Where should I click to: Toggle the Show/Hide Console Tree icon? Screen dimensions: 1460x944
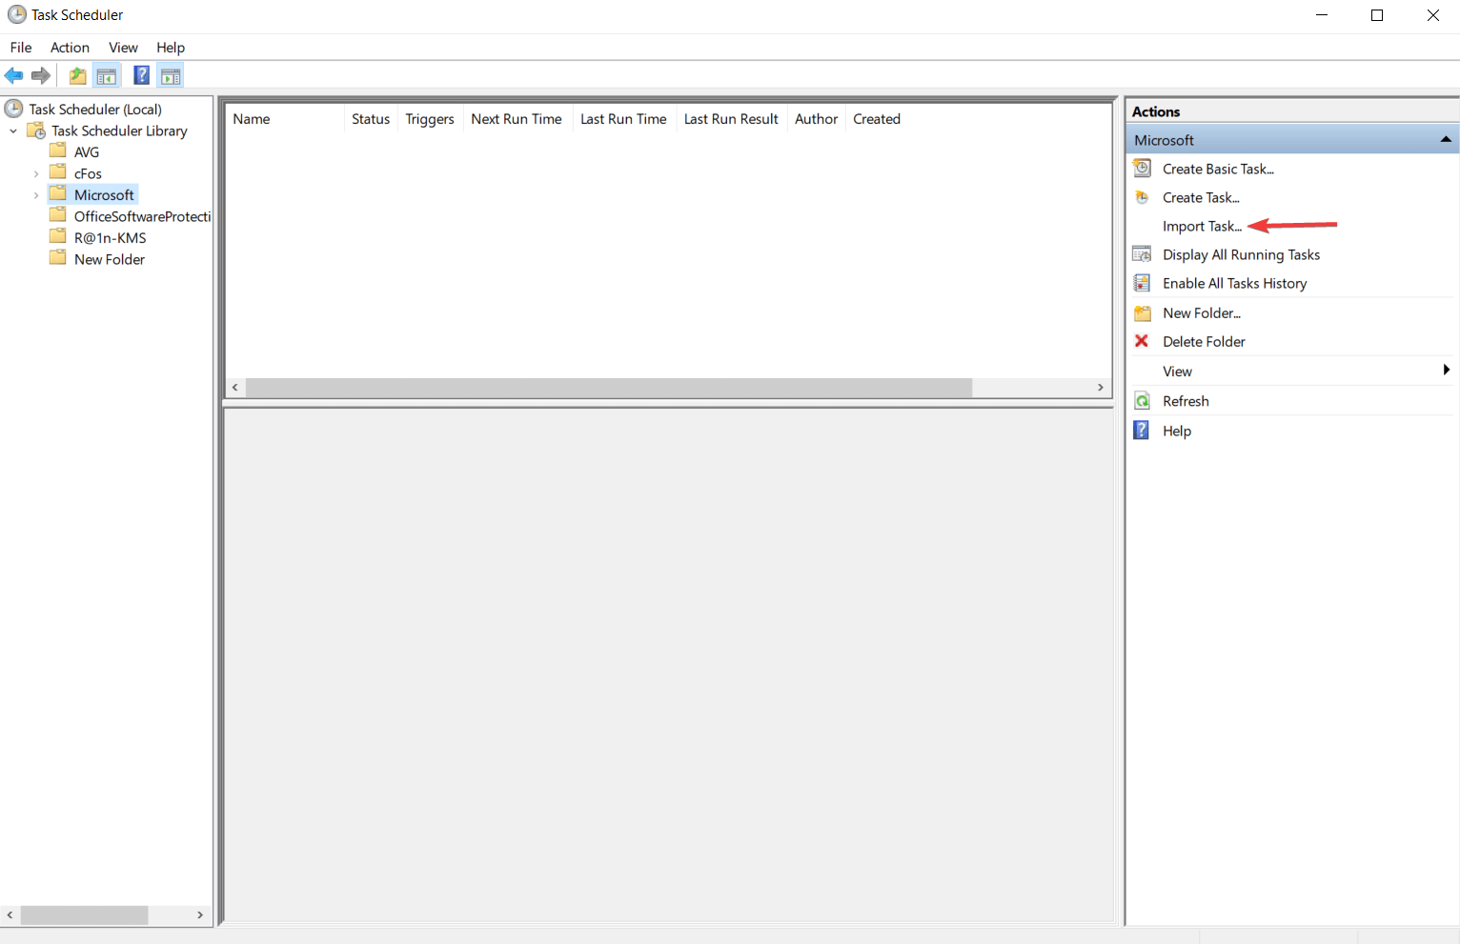(x=106, y=75)
